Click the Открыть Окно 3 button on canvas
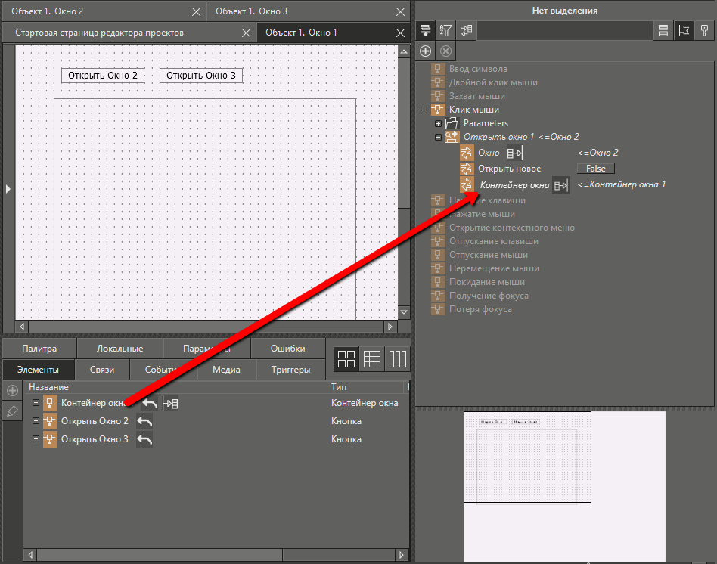 click(201, 76)
